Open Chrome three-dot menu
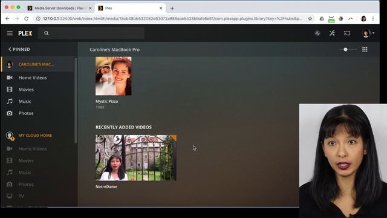Viewport: 387px width, 218px height. point(373,19)
